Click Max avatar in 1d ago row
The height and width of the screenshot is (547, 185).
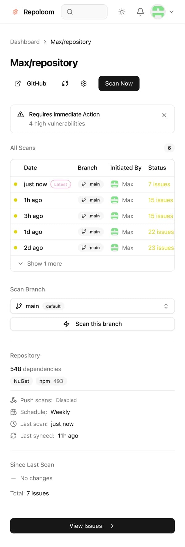pyautogui.click(x=114, y=232)
